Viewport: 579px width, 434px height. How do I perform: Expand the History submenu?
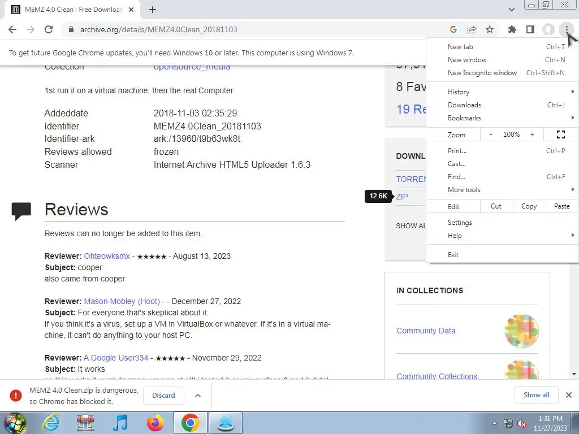coord(502,92)
